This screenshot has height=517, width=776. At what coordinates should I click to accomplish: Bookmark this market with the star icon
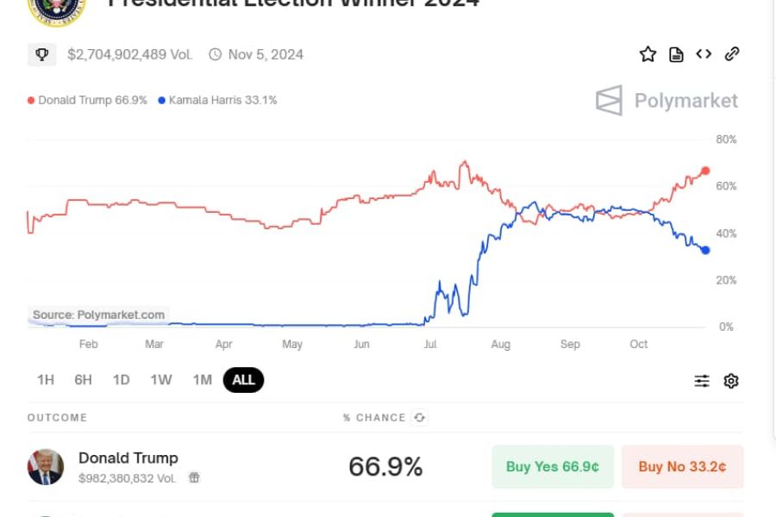648,54
